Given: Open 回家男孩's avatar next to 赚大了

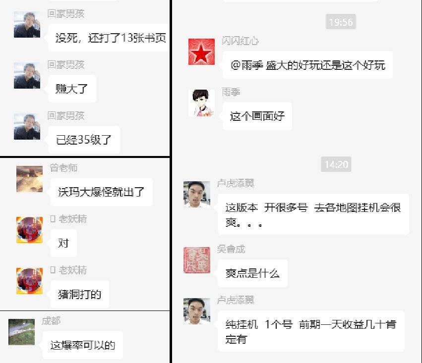Looking at the screenshot, I should (x=27, y=75).
